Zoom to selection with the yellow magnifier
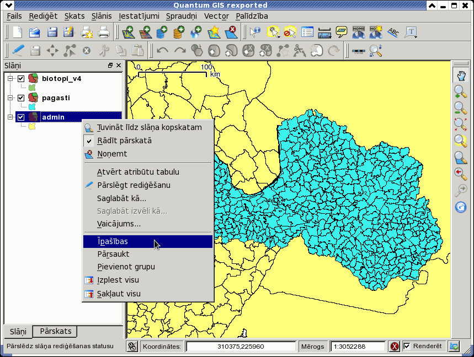This screenshot has height=357, width=474. pos(460,140)
